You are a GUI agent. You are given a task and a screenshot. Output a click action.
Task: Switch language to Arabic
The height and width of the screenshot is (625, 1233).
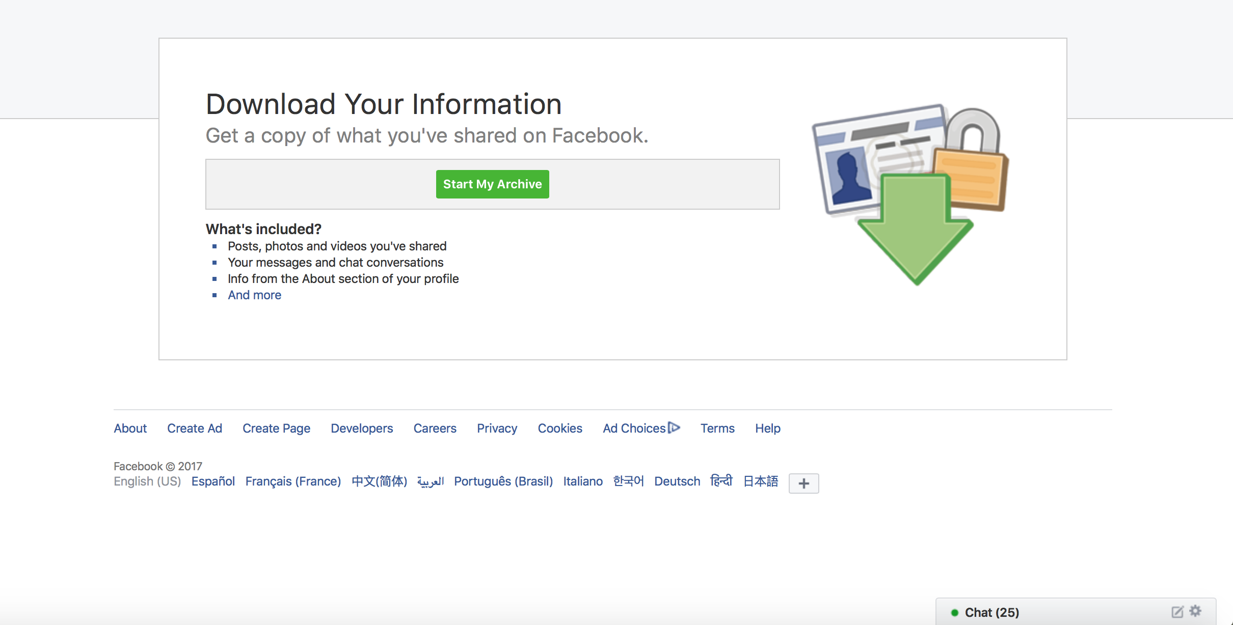431,481
